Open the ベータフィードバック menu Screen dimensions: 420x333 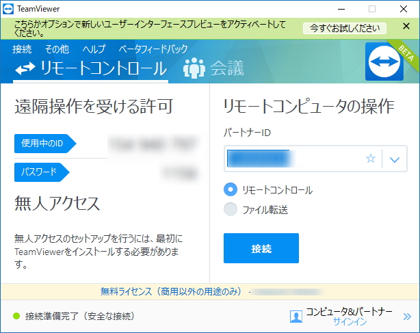tap(153, 49)
